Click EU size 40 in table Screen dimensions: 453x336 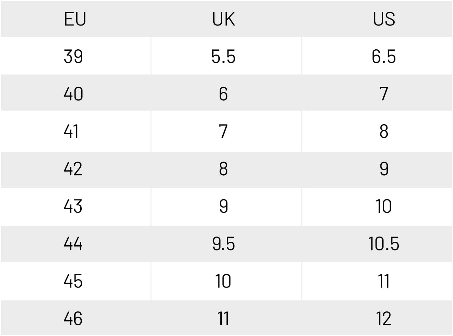click(x=73, y=94)
